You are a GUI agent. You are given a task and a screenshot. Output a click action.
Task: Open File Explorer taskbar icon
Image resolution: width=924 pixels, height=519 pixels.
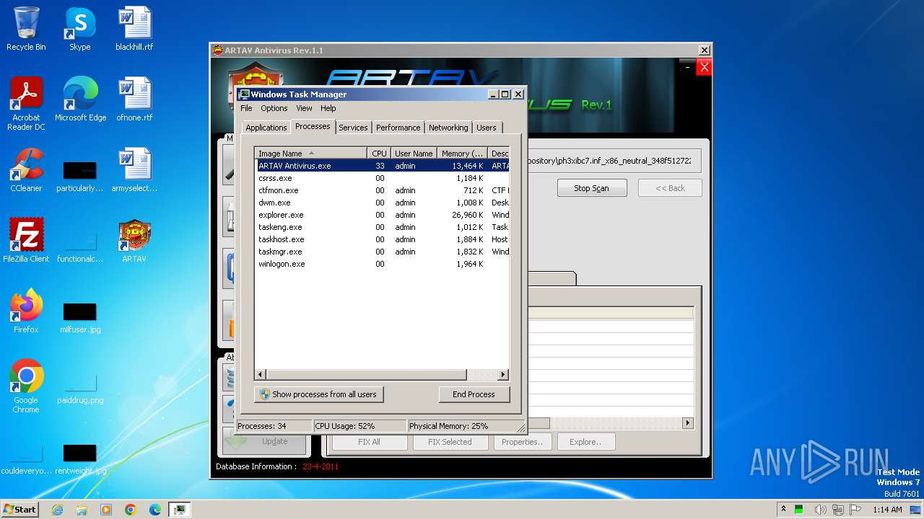[x=82, y=510]
